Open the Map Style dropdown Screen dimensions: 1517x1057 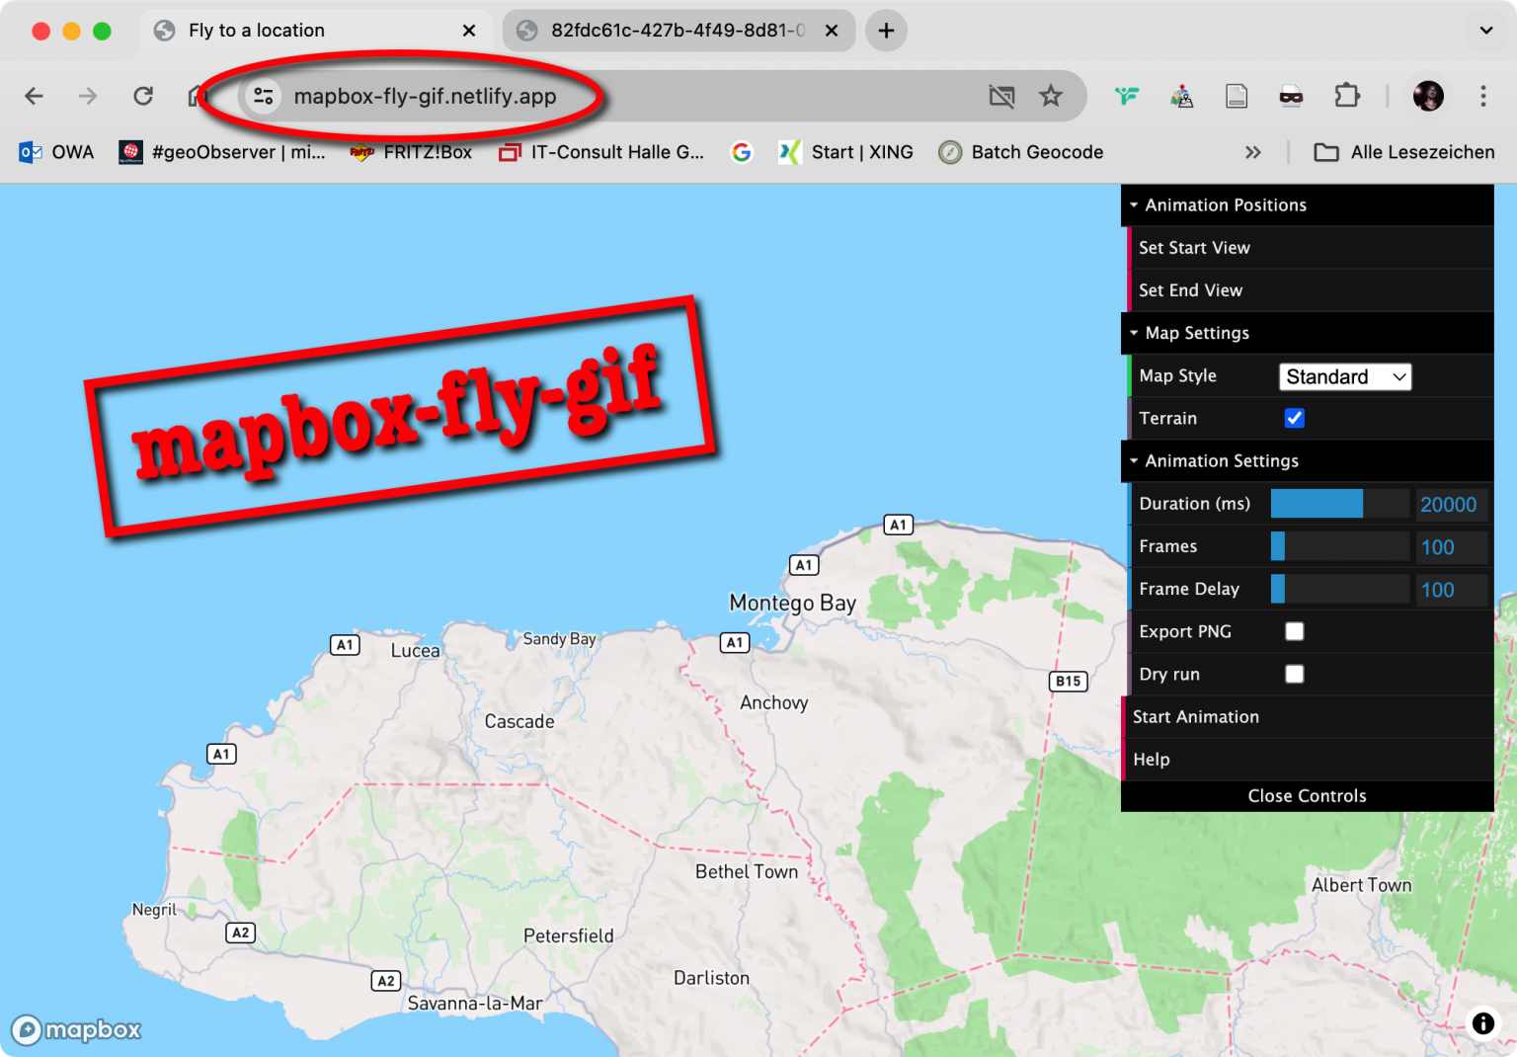(x=1345, y=376)
